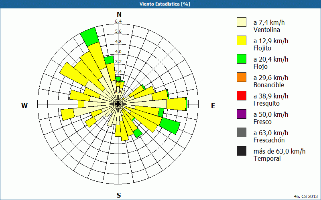The image size is (321, 200).
Task: Click the N compass label
Action: [x=119, y=14]
